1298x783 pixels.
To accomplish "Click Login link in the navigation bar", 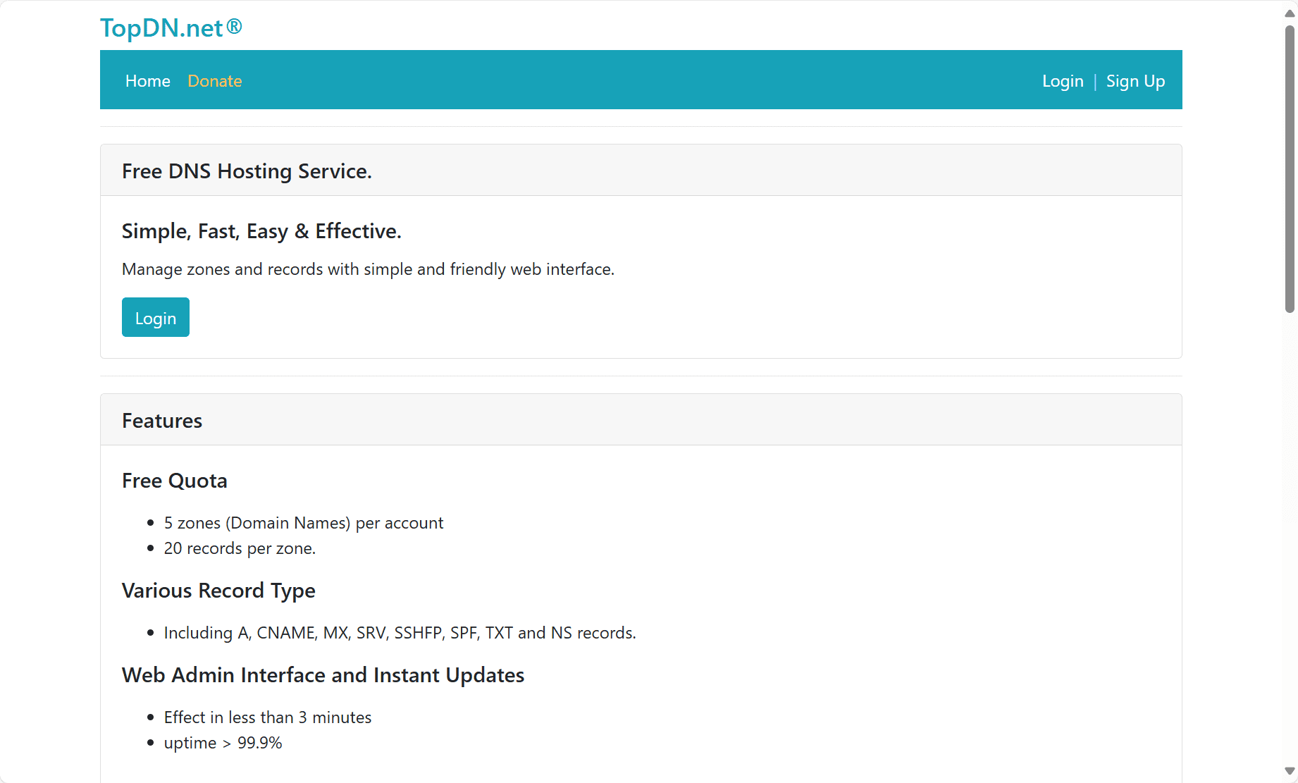I will [1062, 81].
